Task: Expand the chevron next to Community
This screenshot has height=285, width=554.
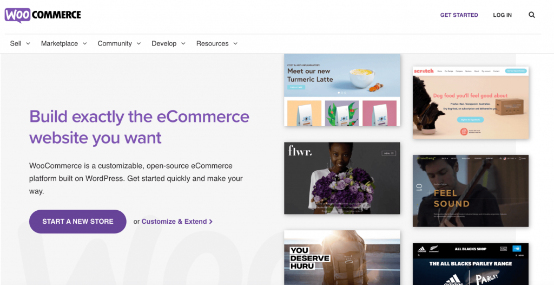Action: click(138, 43)
